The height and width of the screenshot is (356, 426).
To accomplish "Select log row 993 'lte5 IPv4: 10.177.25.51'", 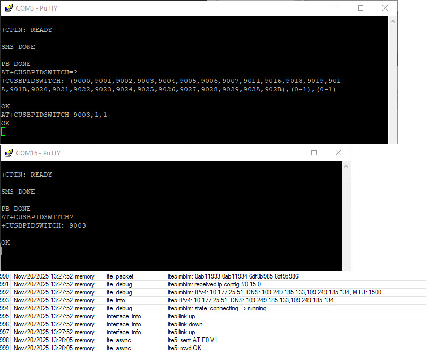I will (213, 300).
